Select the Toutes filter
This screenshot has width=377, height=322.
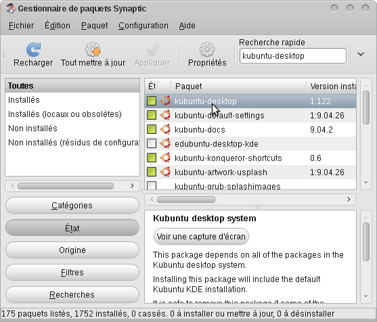72,85
